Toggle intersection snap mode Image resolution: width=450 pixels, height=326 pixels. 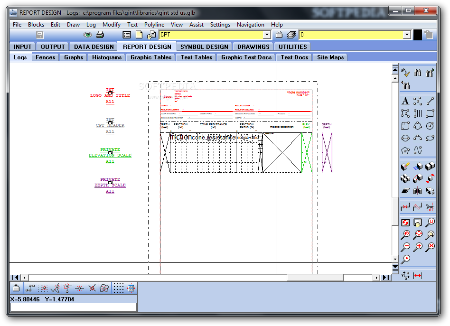(x=92, y=288)
